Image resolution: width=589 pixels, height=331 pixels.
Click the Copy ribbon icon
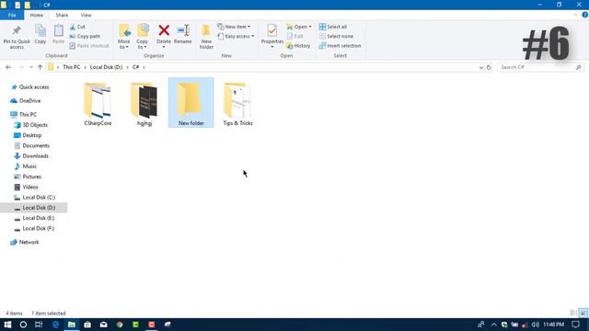click(x=40, y=30)
